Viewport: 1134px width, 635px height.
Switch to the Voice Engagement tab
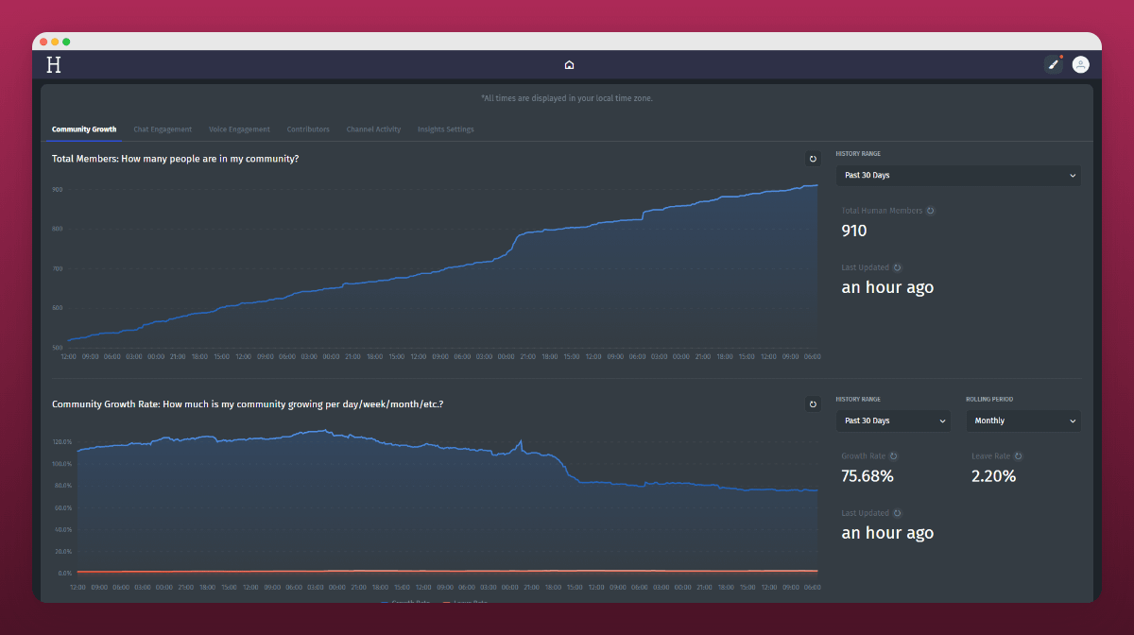pyautogui.click(x=239, y=129)
